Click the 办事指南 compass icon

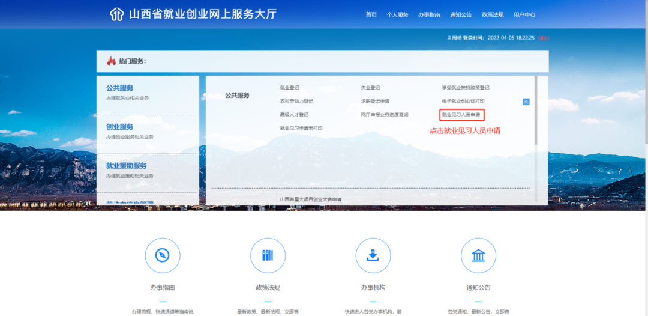tap(162, 255)
